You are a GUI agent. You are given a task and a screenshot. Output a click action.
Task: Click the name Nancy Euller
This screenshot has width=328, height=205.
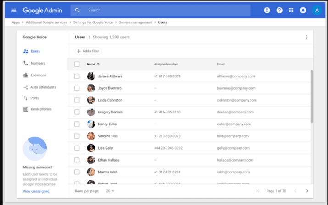coord(107,124)
